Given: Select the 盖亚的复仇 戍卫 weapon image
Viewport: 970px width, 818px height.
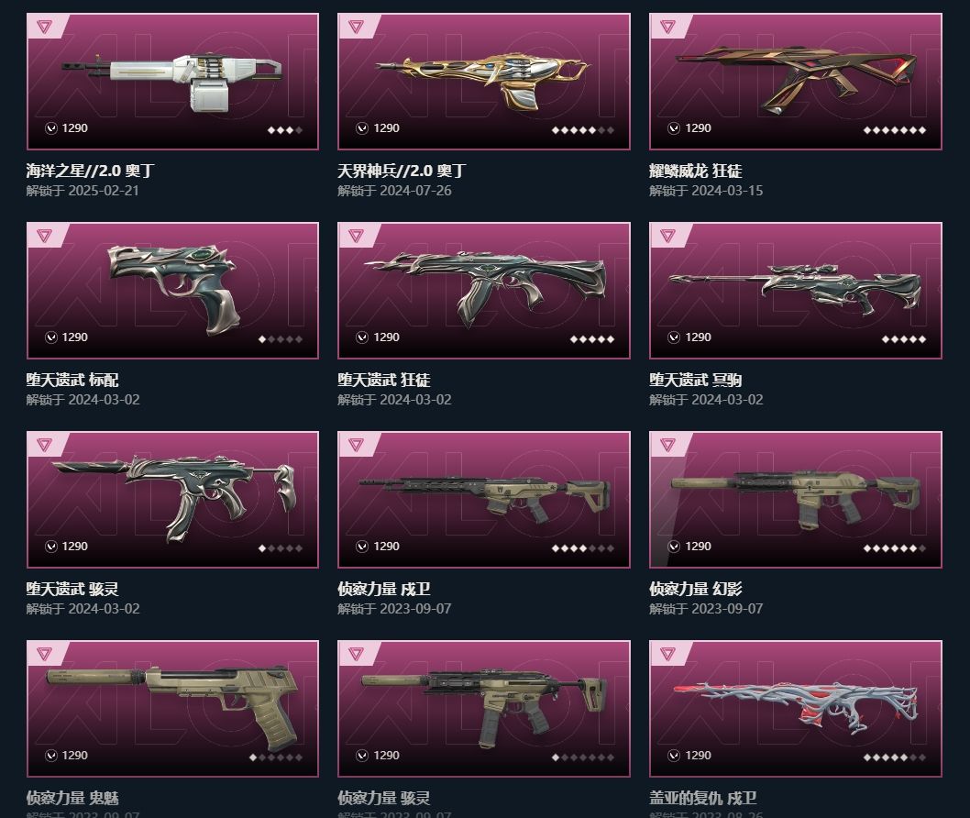Looking at the screenshot, I should point(795,707).
